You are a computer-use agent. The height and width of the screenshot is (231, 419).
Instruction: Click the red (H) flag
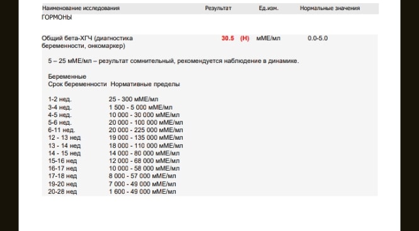tap(244, 38)
